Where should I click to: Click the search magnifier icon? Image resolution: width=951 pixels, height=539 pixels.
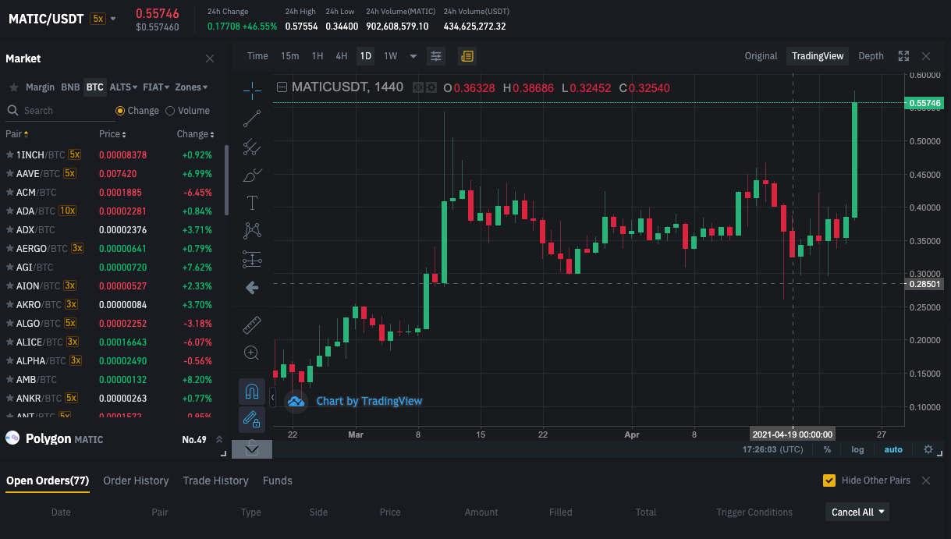(12, 111)
